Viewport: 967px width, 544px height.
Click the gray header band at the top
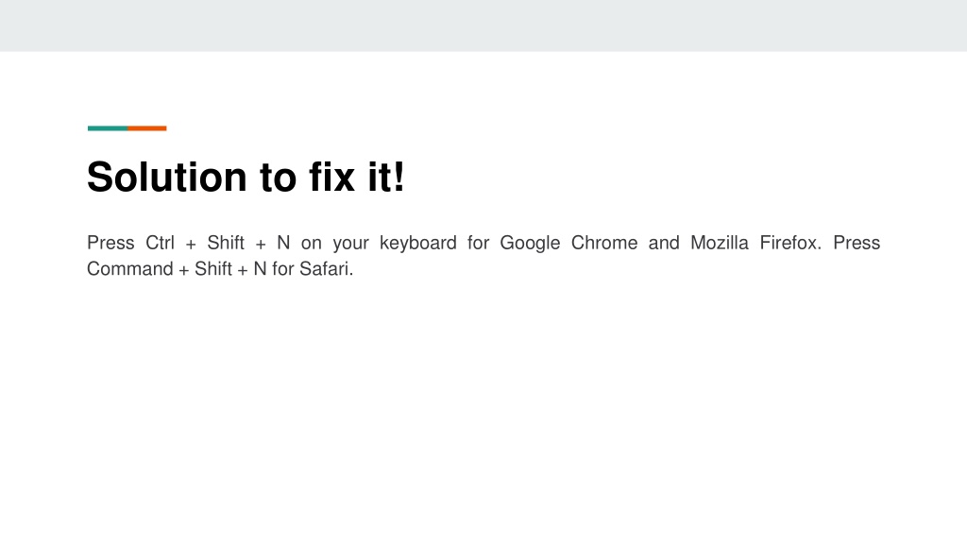pos(483,25)
